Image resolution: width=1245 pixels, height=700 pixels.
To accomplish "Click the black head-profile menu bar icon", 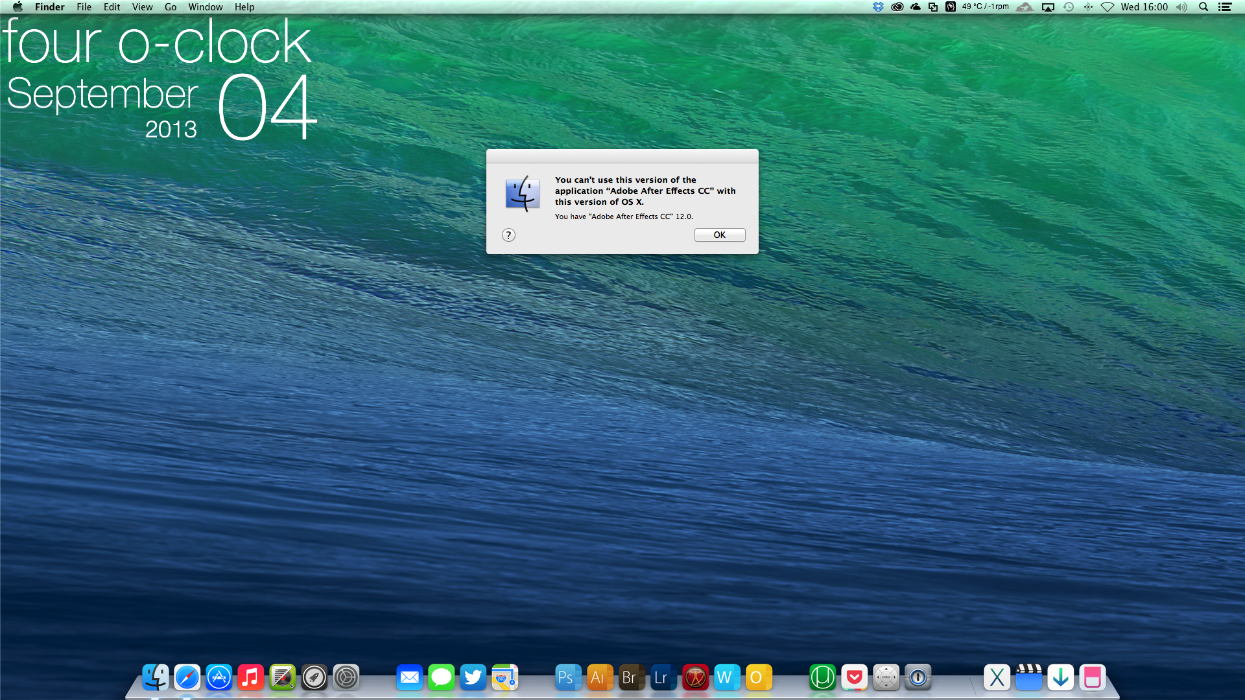I will click(951, 7).
